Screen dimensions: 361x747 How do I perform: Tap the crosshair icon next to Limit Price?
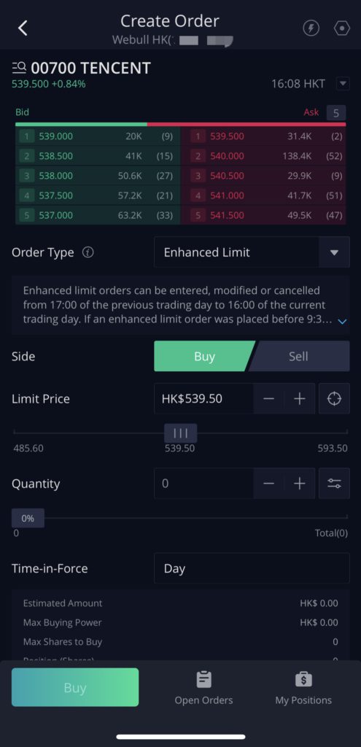pyautogui.click(x=334, y=398)
